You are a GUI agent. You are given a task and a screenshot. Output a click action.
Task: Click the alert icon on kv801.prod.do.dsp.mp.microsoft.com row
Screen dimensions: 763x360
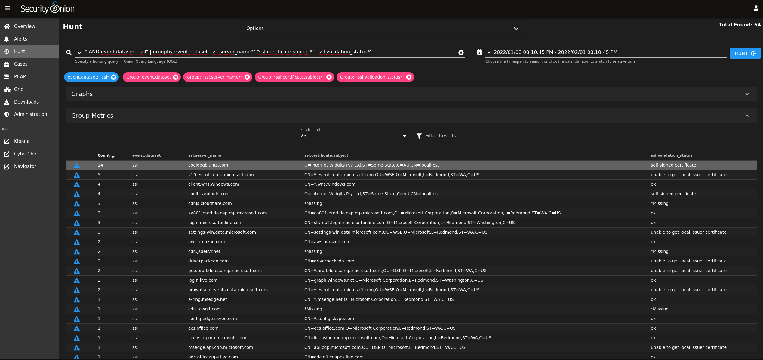click(x=77, y=213)
